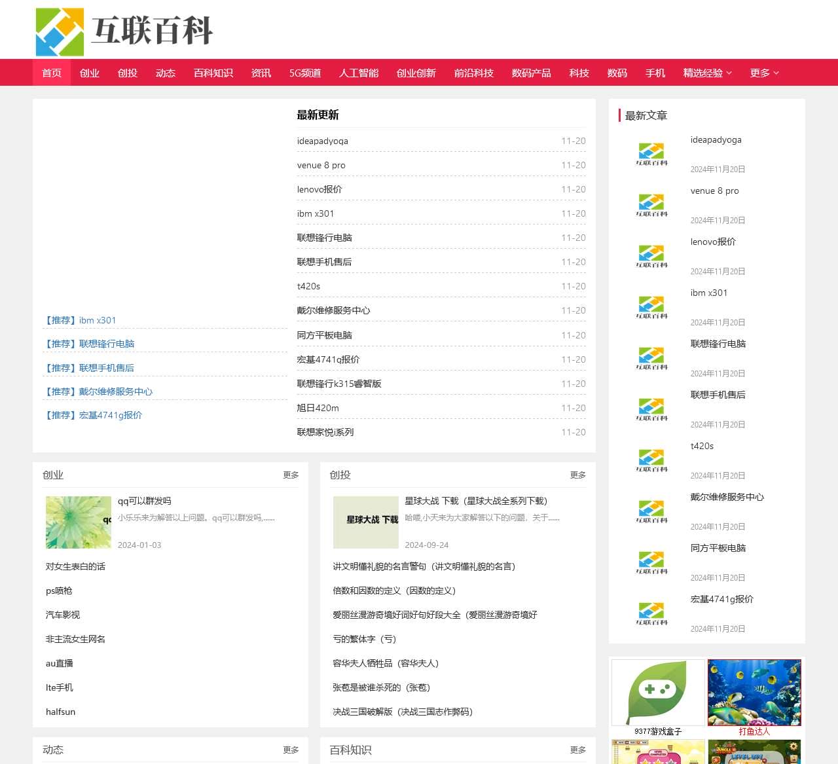Select 数码产品 in the navigation bar
This screenshot has height=764, width=838.
[532, 73]
